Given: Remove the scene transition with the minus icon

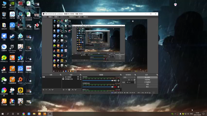Looking at the screenshot, I should coord(132,80).
